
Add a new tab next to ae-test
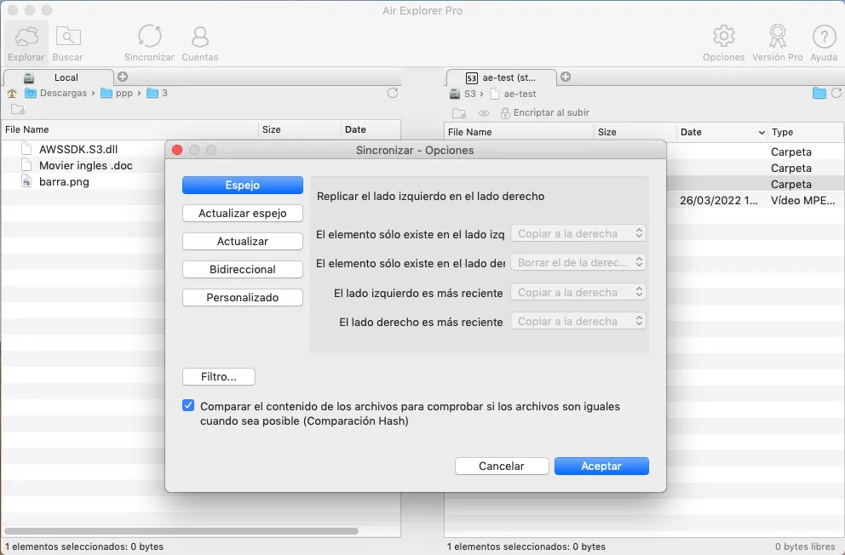tap(566, 77)
